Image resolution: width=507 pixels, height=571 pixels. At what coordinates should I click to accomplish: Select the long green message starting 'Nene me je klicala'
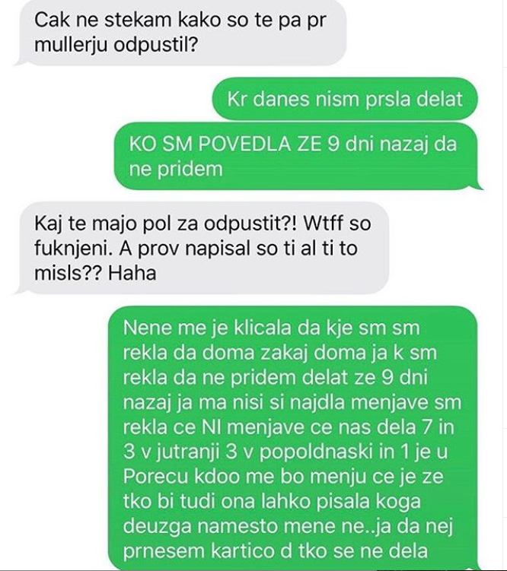click(x=295, y=439)
